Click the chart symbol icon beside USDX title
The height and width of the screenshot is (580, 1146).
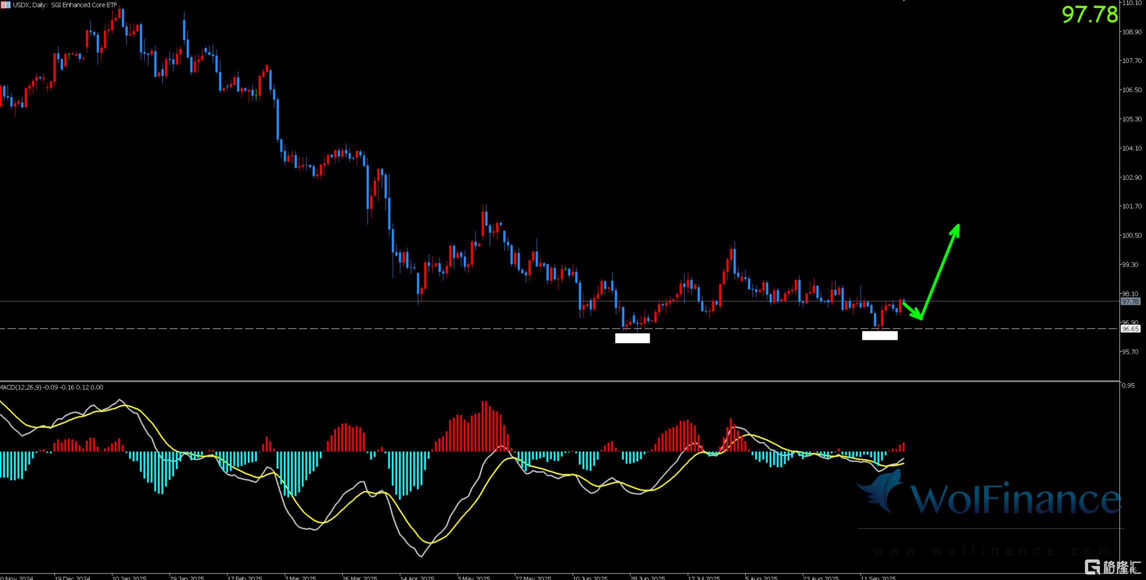[x=5, y=5]
